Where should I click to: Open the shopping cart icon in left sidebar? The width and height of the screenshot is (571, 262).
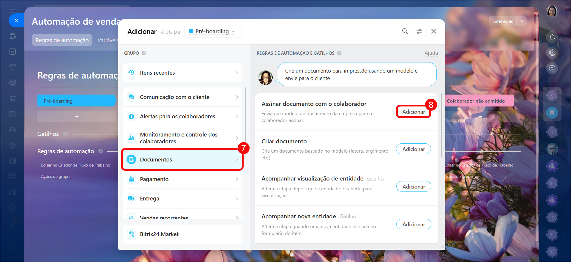12,98
